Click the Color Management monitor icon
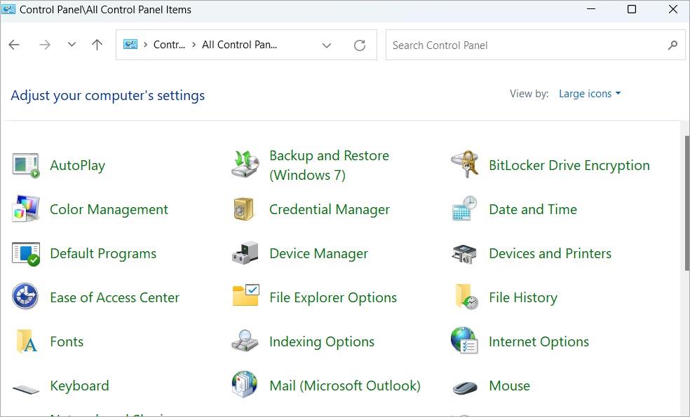This screenshot has width=690, height=417. (x=26, y=208)
